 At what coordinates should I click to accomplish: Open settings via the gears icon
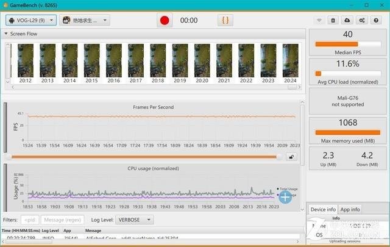click(362, 20)
